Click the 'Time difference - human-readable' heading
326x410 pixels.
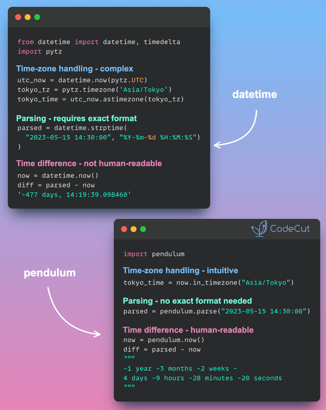(x=188, y=330)
